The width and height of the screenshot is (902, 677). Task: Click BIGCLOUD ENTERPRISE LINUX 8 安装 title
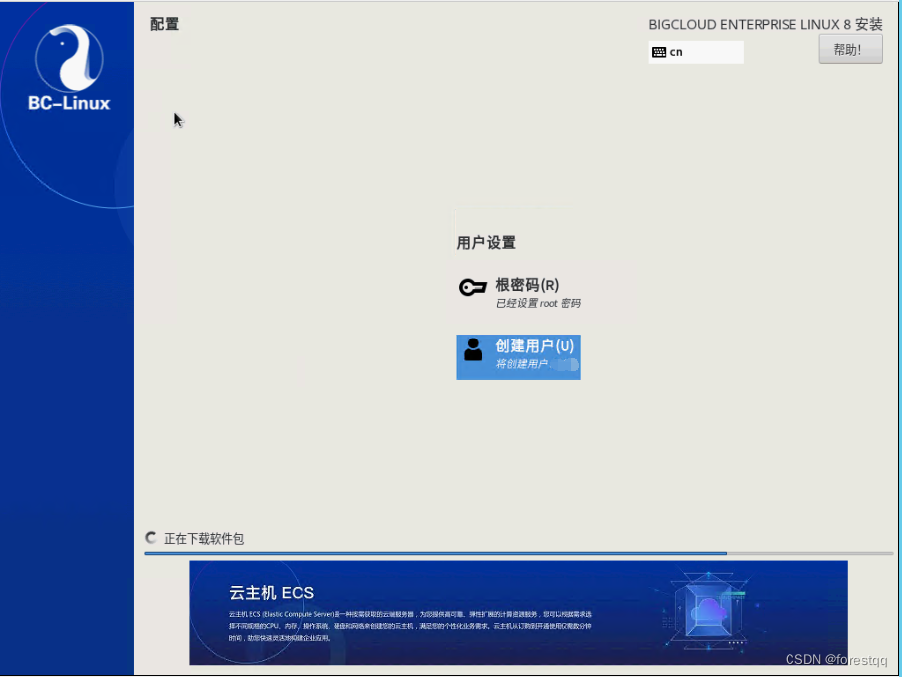765,24
